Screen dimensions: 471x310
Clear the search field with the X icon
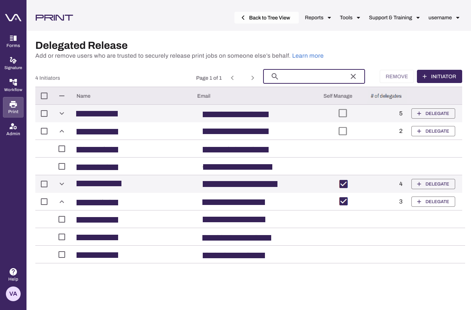tap(353, 76)
